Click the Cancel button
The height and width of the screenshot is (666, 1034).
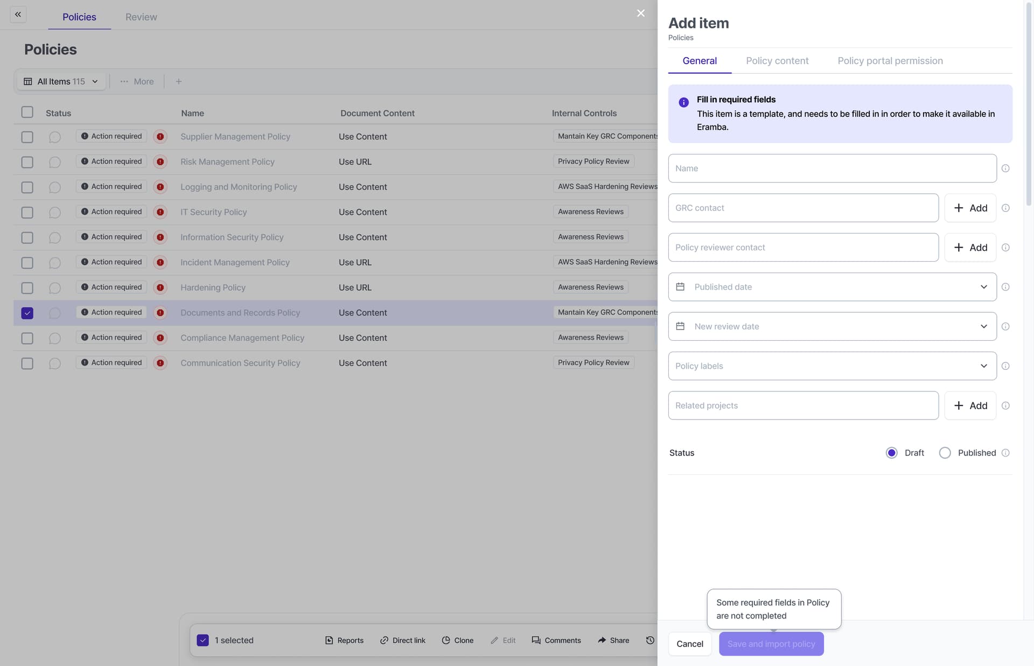click(x=689, y=644)
